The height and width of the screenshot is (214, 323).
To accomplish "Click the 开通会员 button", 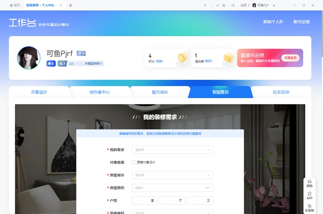I will click(x=290, y=58).
